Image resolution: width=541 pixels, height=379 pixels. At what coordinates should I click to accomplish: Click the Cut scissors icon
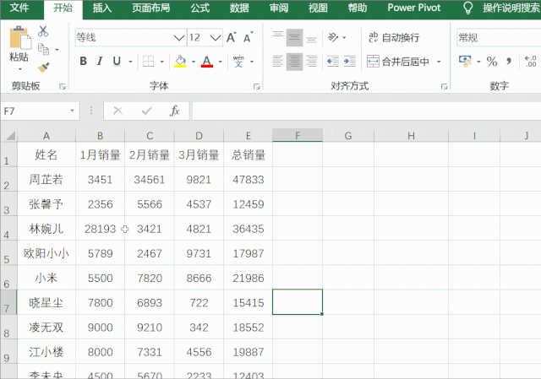43,31
